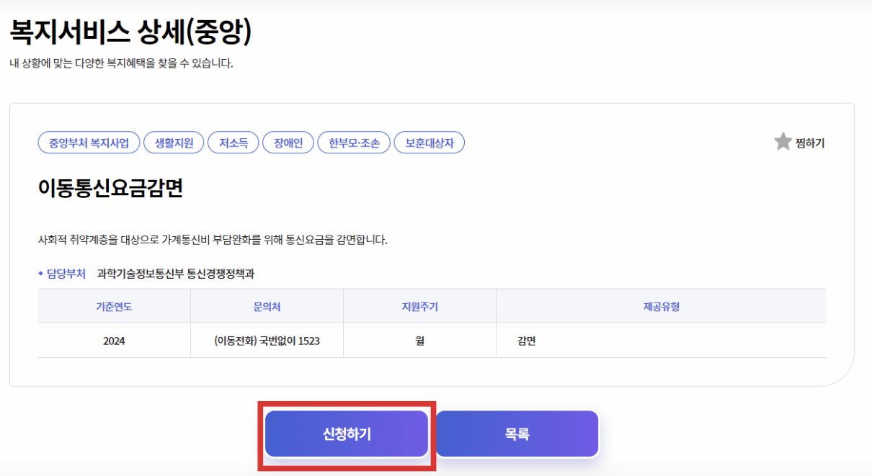Click the star icon to favorite this service
Viewport: 872px width, 476px height.
pos(782,142)
